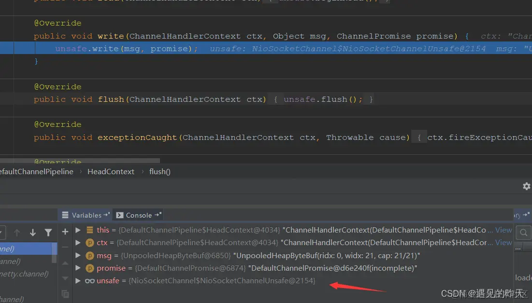Click HeadContext in the breadcrumb bar

pos(111,172)
